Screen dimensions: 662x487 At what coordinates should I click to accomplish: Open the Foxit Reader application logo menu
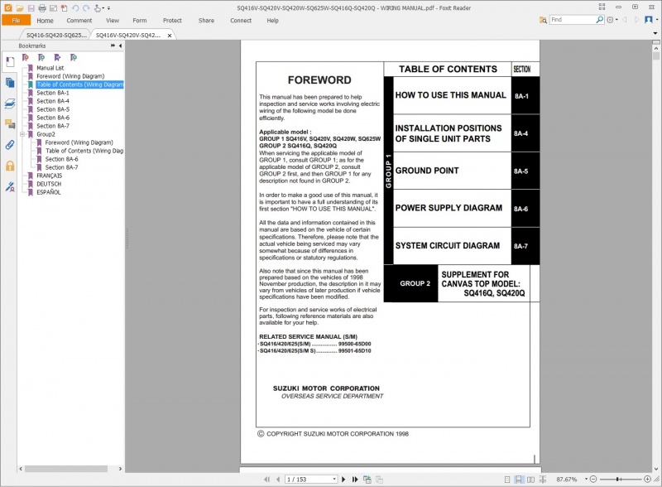click(7, 8)
